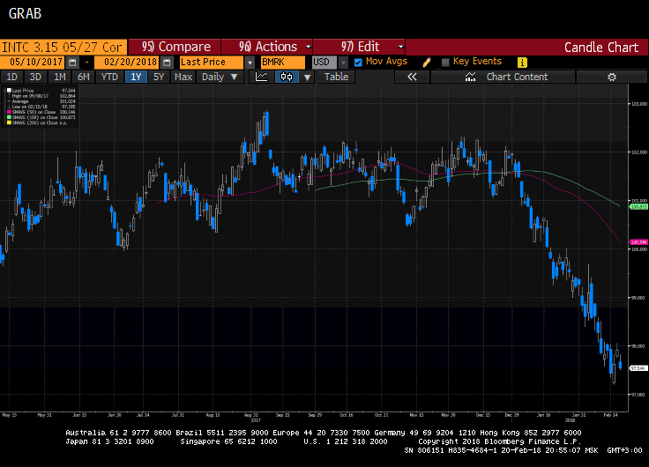Image resolution: width=649 pixels, height=467 pixels.
Task: Click the green SMAVG (100) legend swatch
Action: tap(9, 117)
